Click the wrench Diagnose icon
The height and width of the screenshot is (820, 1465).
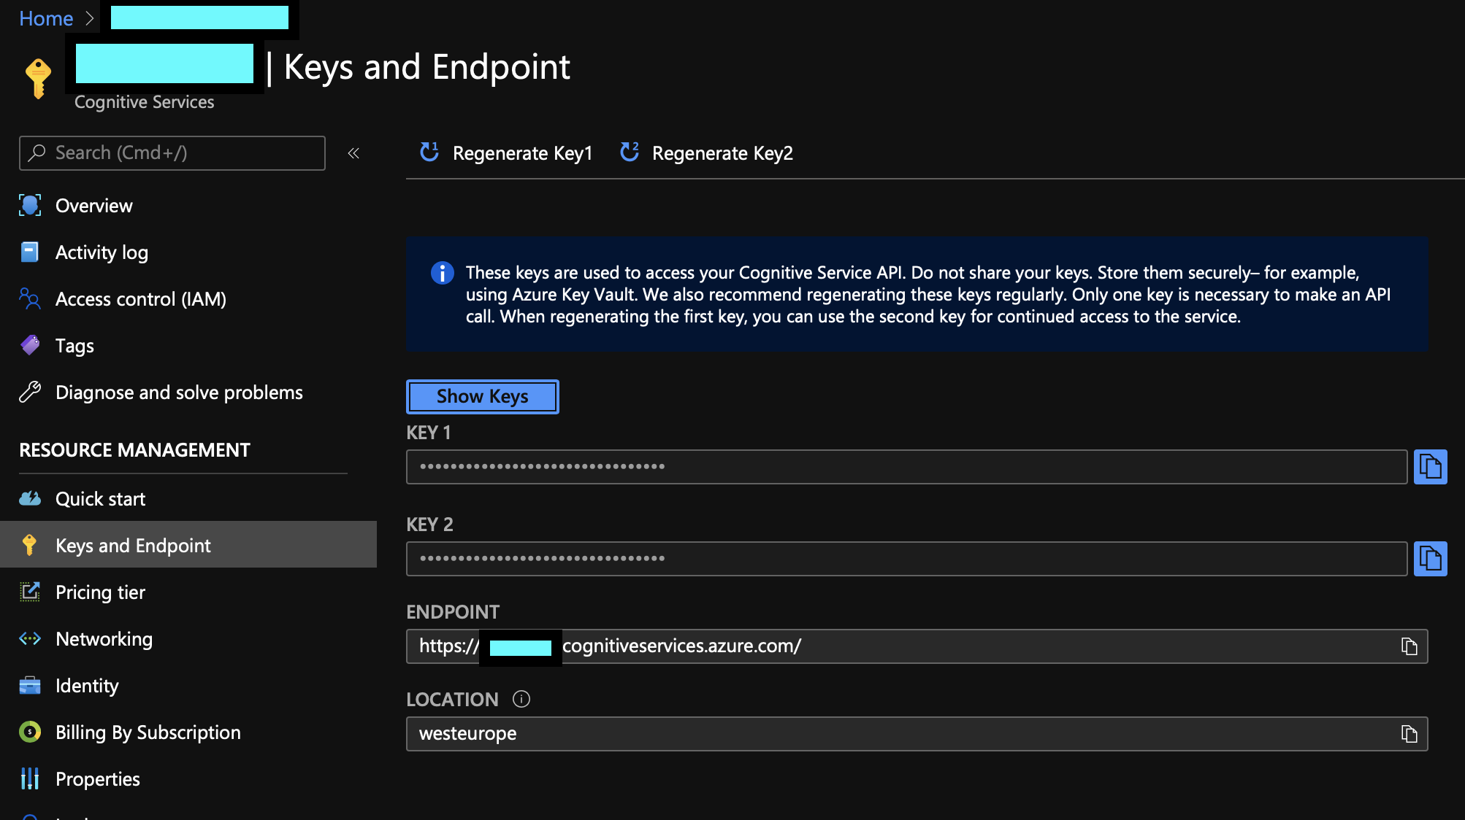(30, 392)
